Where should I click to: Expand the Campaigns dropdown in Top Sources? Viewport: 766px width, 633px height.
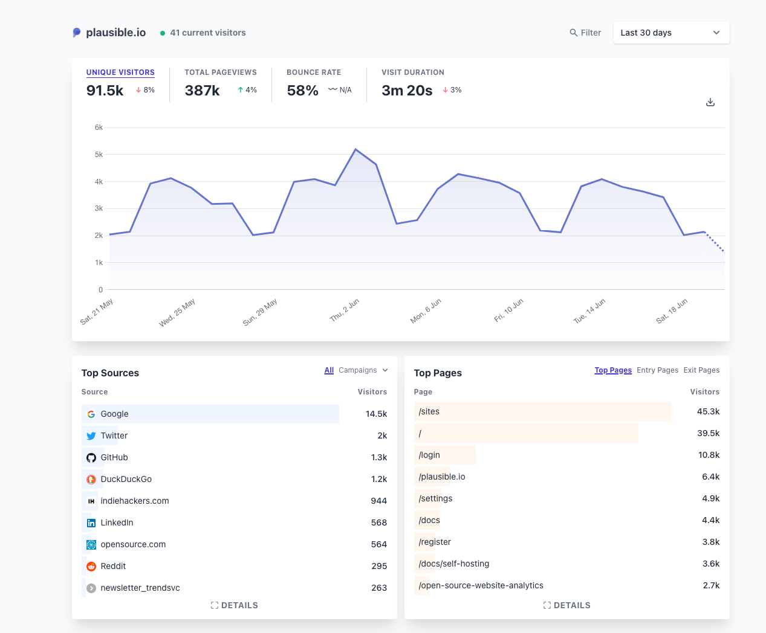pos(363,370)
